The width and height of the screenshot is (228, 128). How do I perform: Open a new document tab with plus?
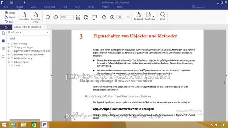click(x=50, y=27)
